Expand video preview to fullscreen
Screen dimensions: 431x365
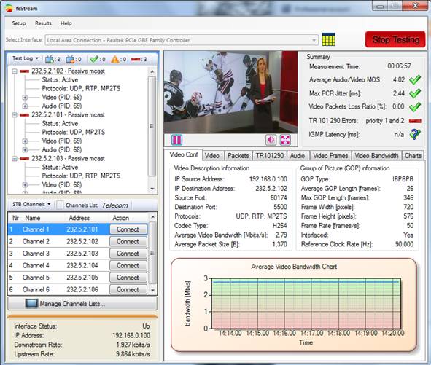tap(285, 140)
